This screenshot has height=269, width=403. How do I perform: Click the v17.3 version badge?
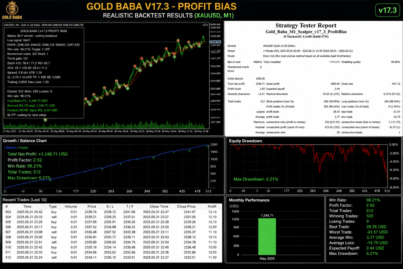[x=388, y=10]
